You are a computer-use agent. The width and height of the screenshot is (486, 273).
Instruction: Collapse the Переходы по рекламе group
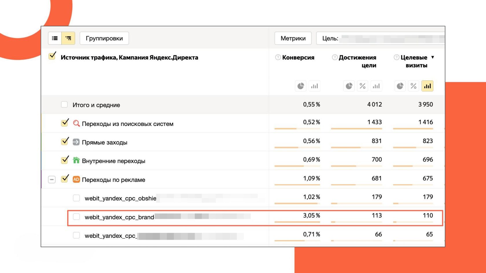pyautogui.click(x=52, y=179)
